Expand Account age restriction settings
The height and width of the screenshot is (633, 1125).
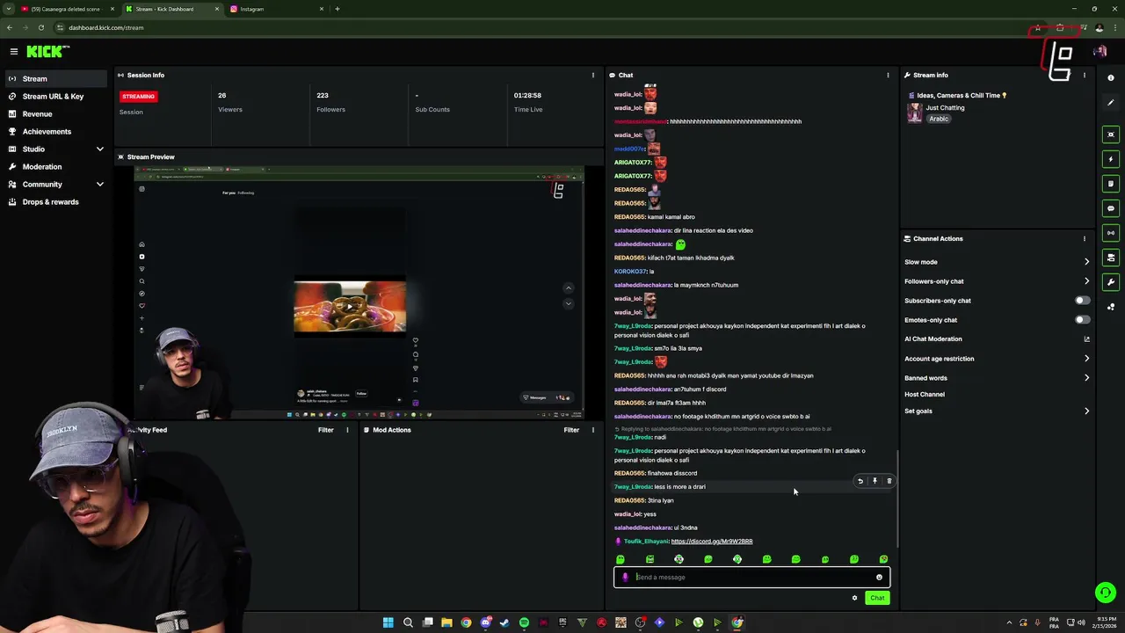coord(1086,359)
